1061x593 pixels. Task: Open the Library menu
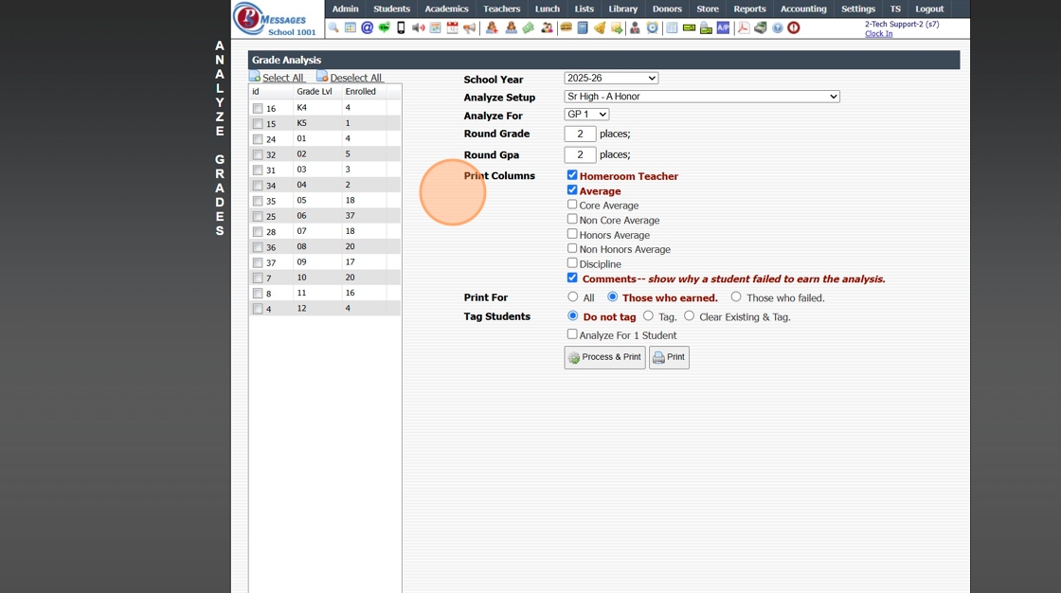coord(622,9)
